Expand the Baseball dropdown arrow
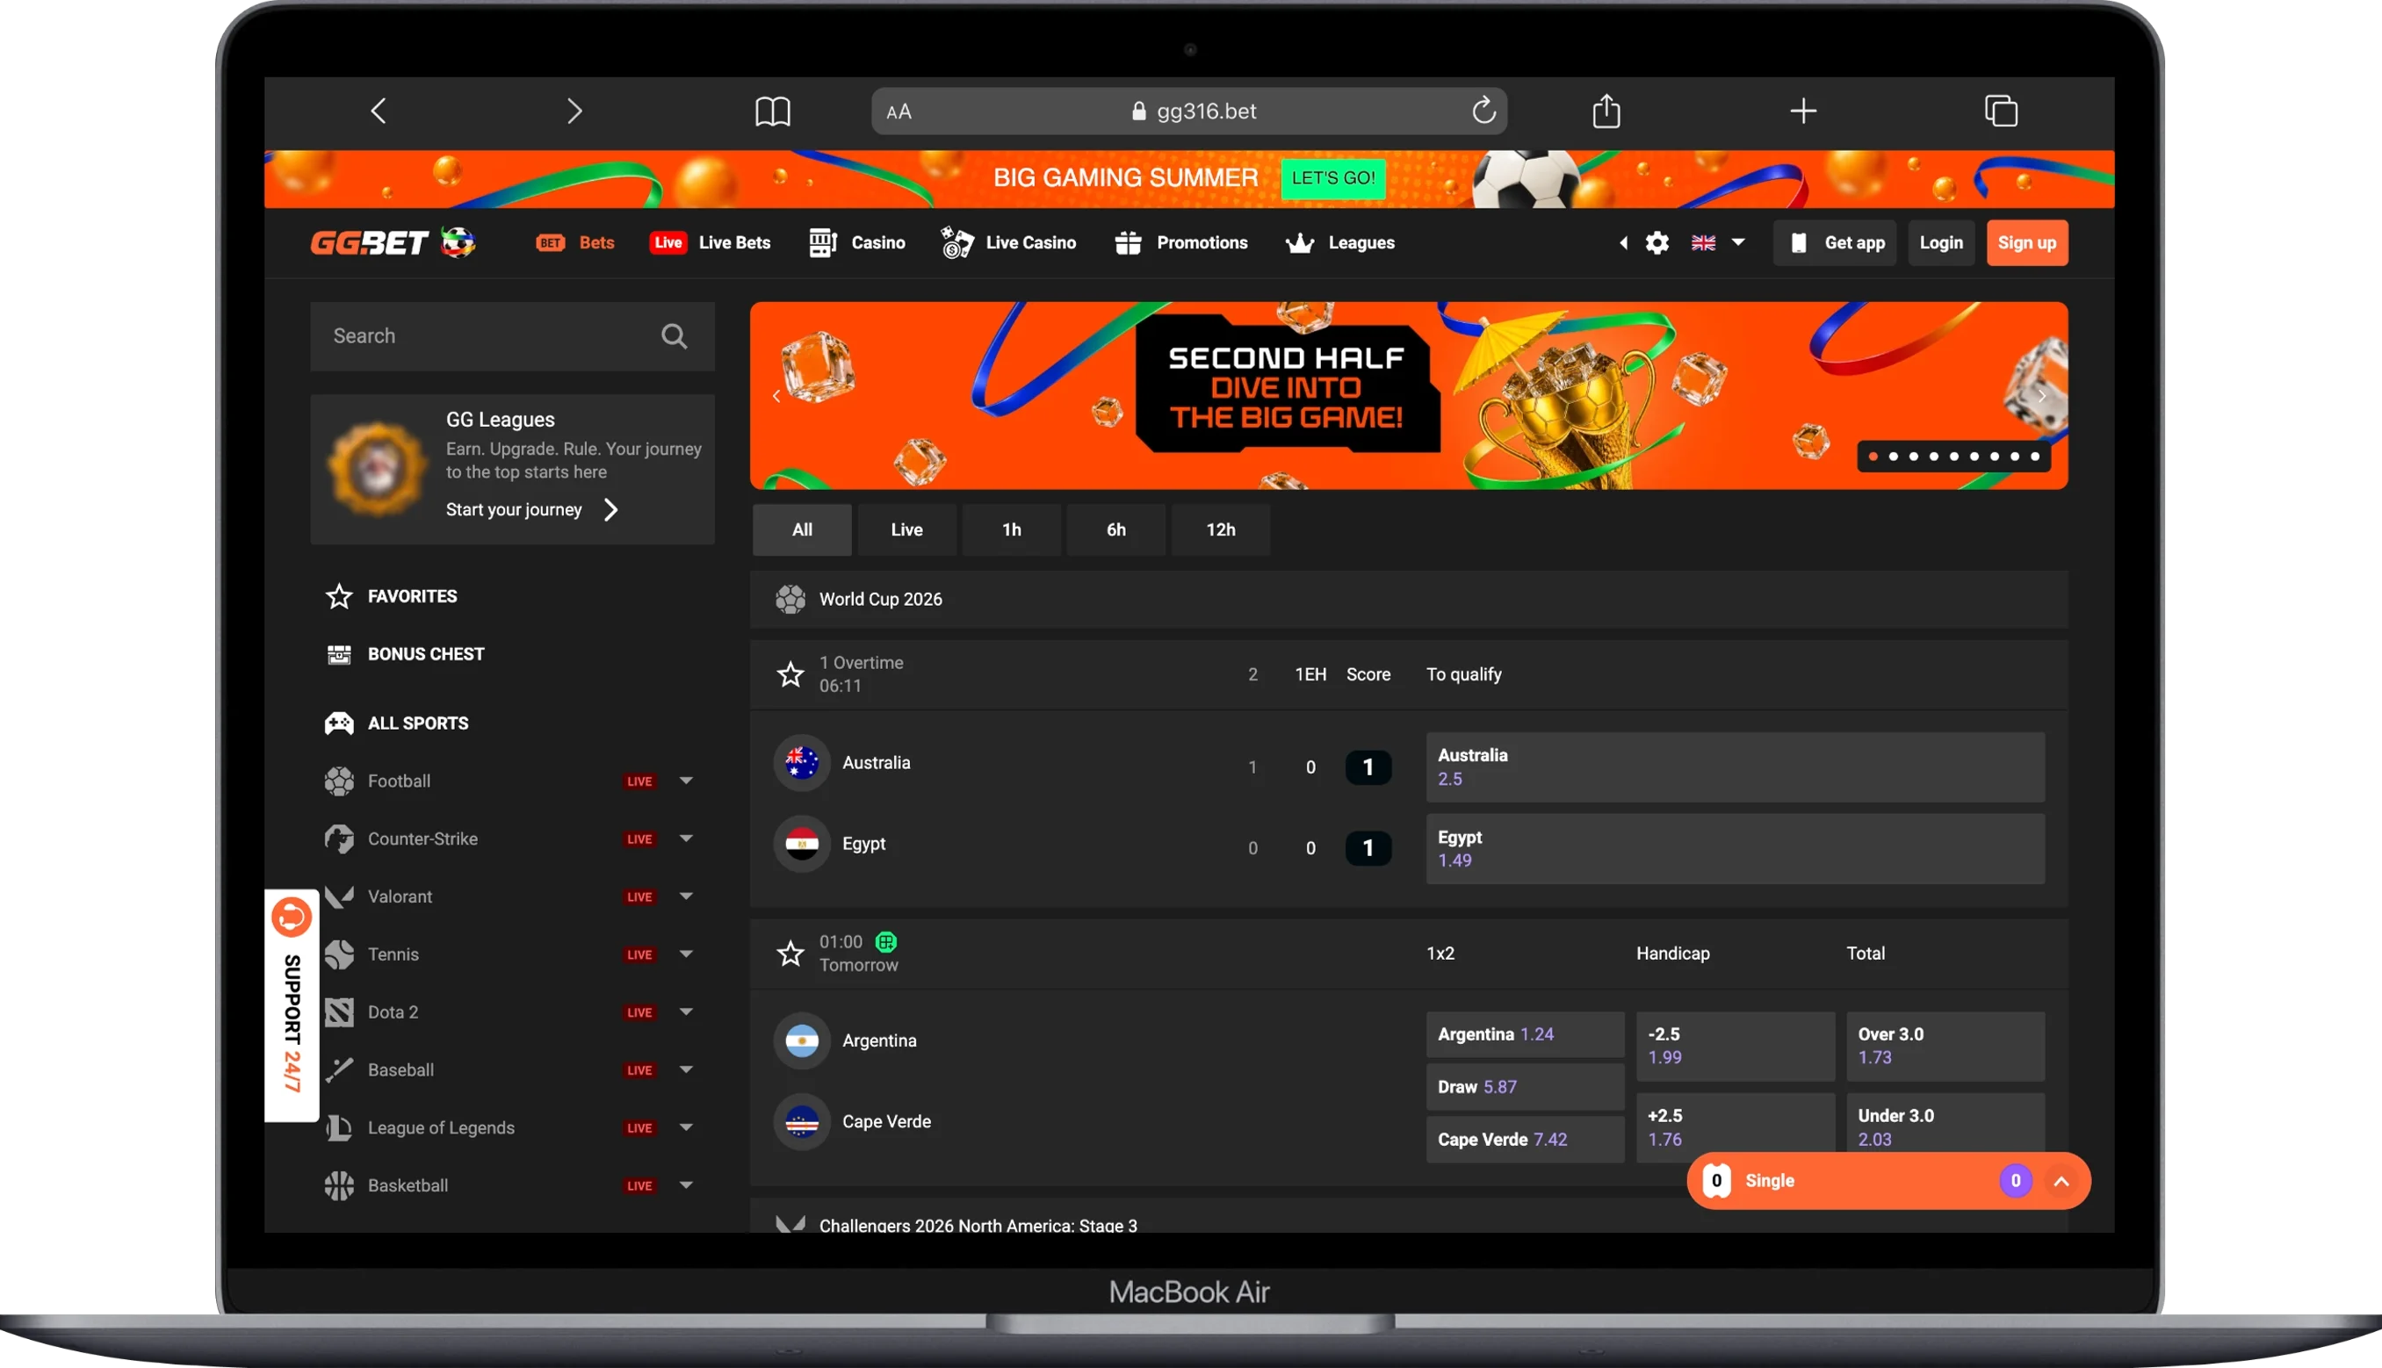Viewport: 2382px width, 1368px height. [686, 1069]
